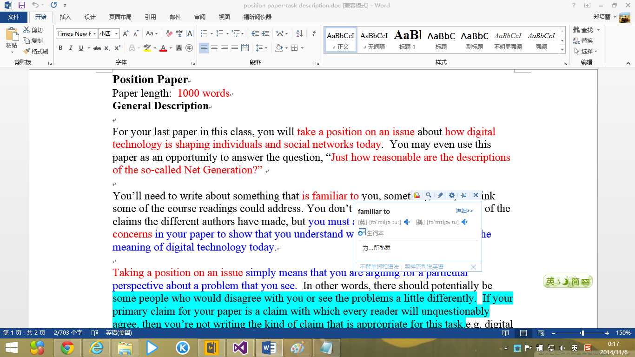Click the Sort (A-Z) icon in the ribbon
The image size is (635, 357).
tap(299, 33)
